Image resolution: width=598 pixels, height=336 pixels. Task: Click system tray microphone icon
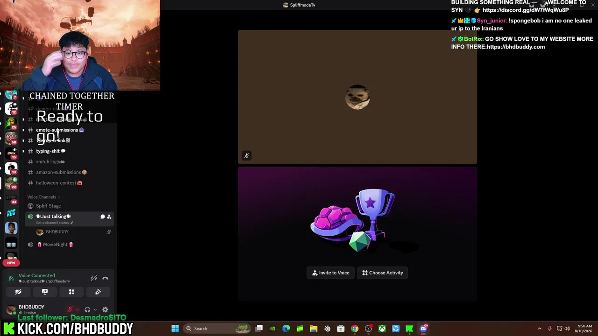[549, 329]
